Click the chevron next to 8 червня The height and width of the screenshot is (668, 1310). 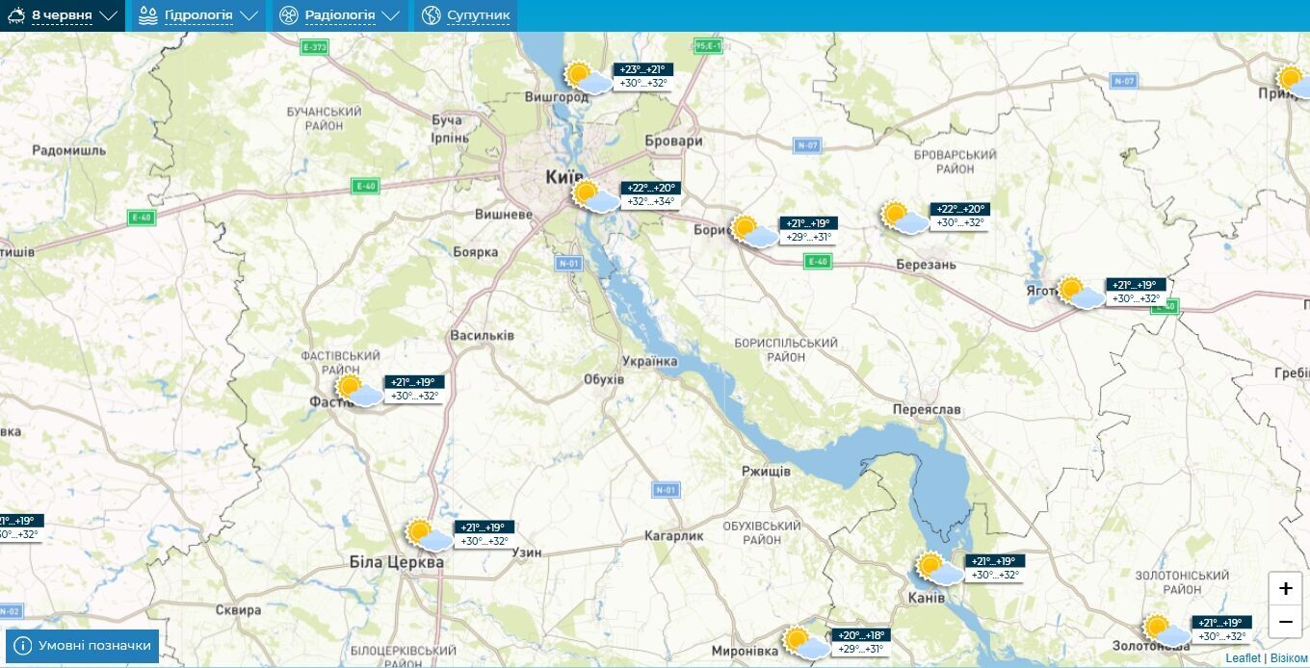pyautogui.click(x=108, y=16)
